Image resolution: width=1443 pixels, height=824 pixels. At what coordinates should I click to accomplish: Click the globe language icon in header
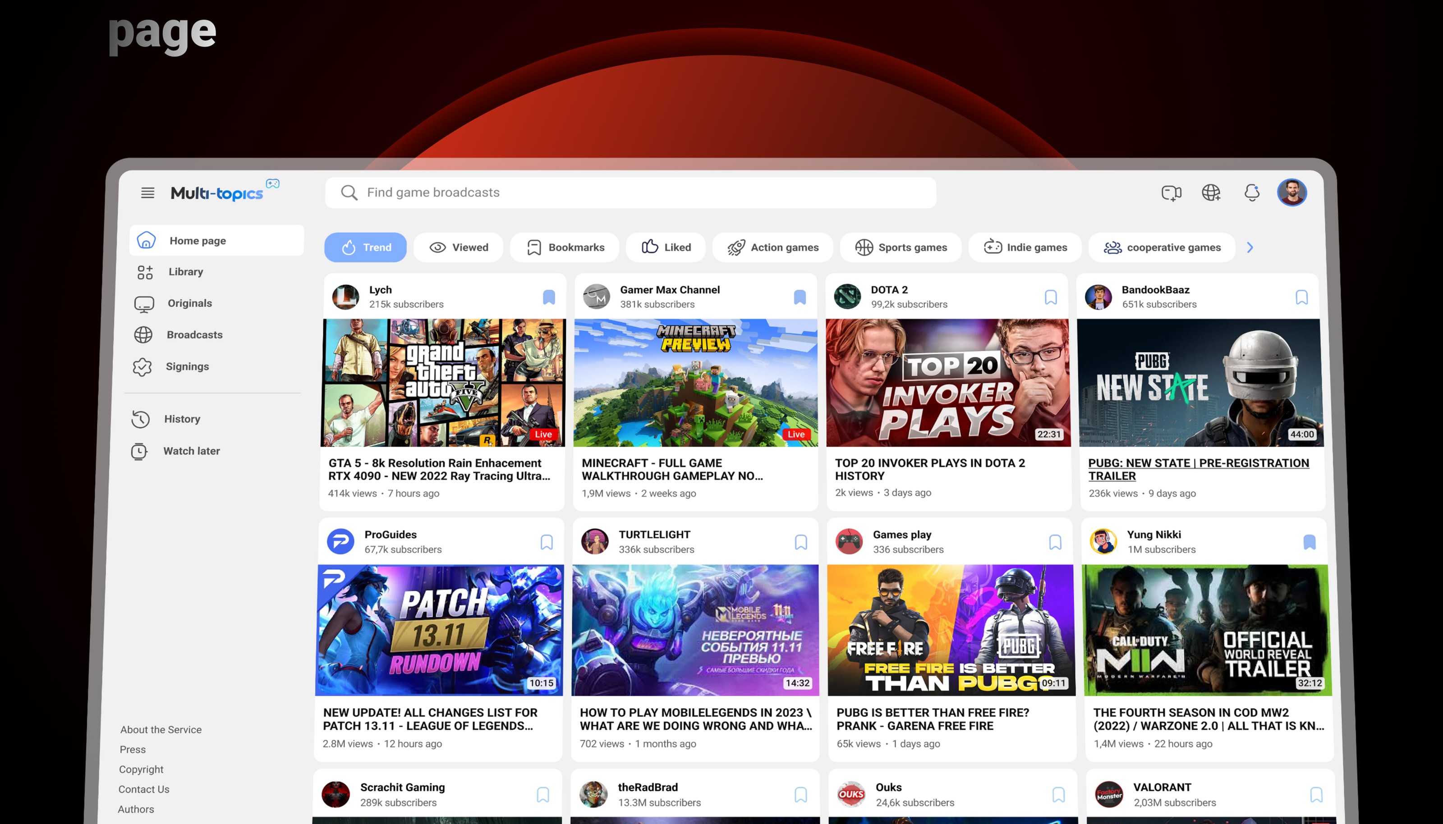coord(1211,193)
